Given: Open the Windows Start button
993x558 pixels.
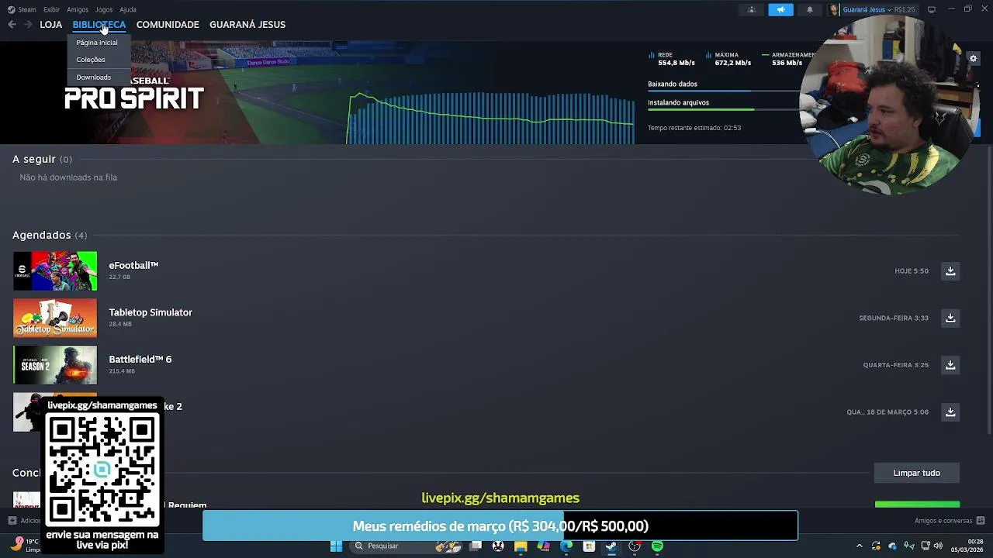Looking at the screenshot, I should click(336, 546).
